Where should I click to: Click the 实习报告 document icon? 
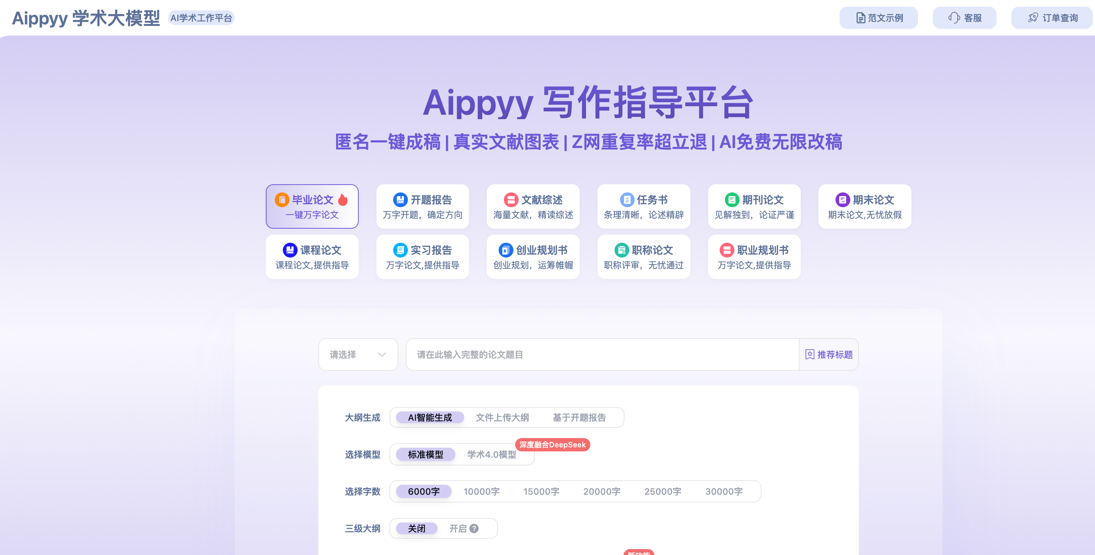[x=401, y=250]
